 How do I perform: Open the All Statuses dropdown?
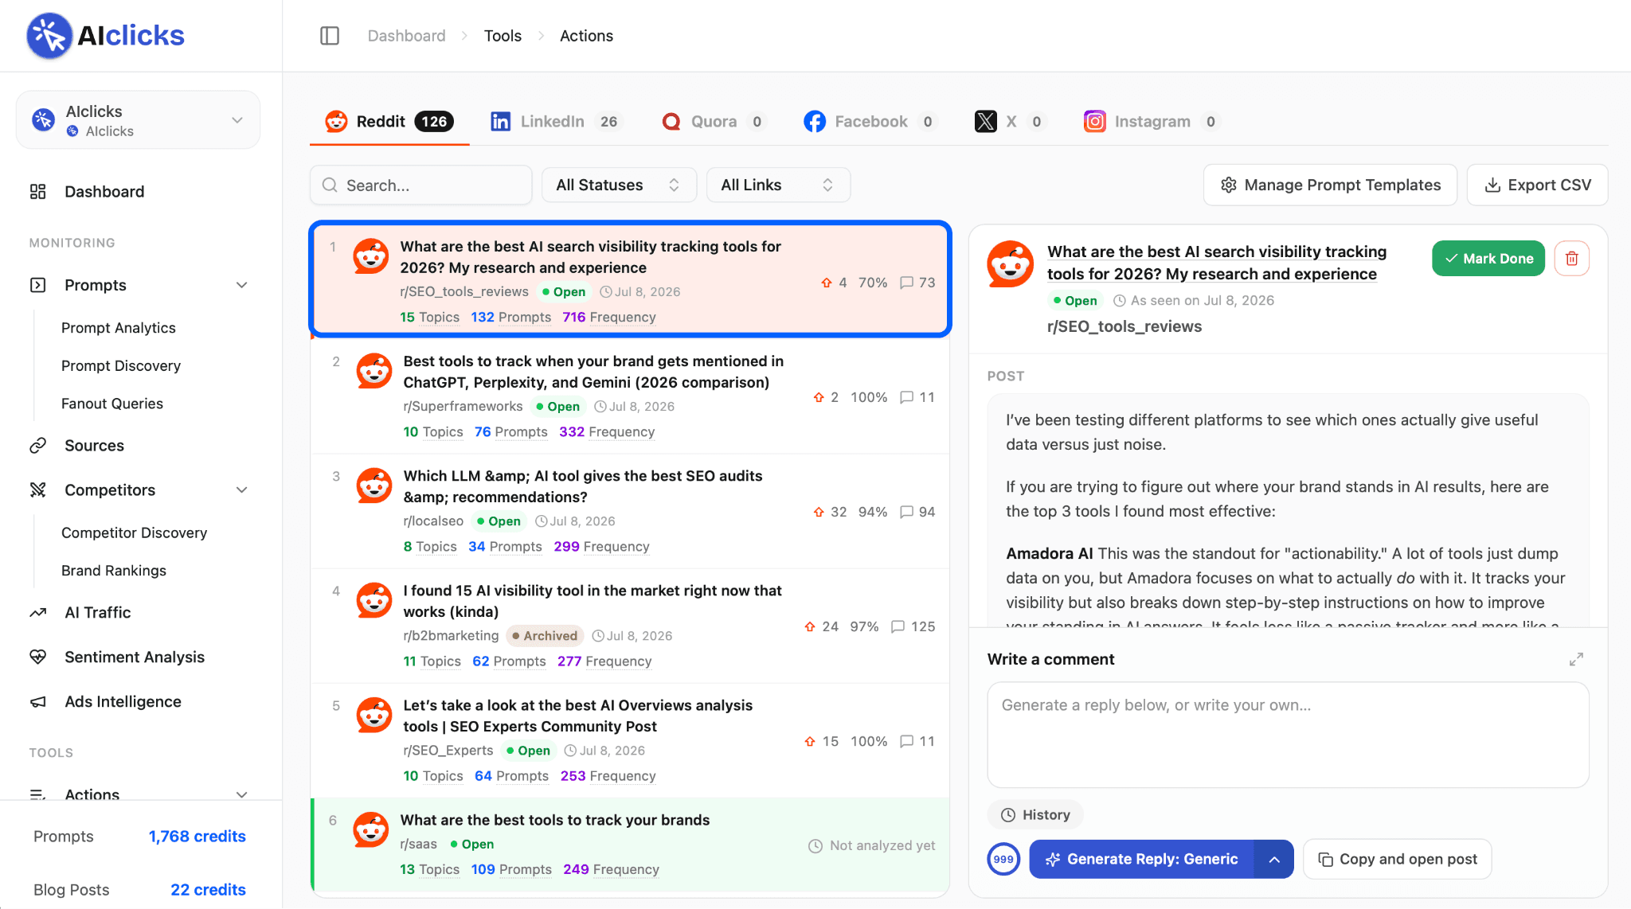pyautogui.click(x=619, y=185)
